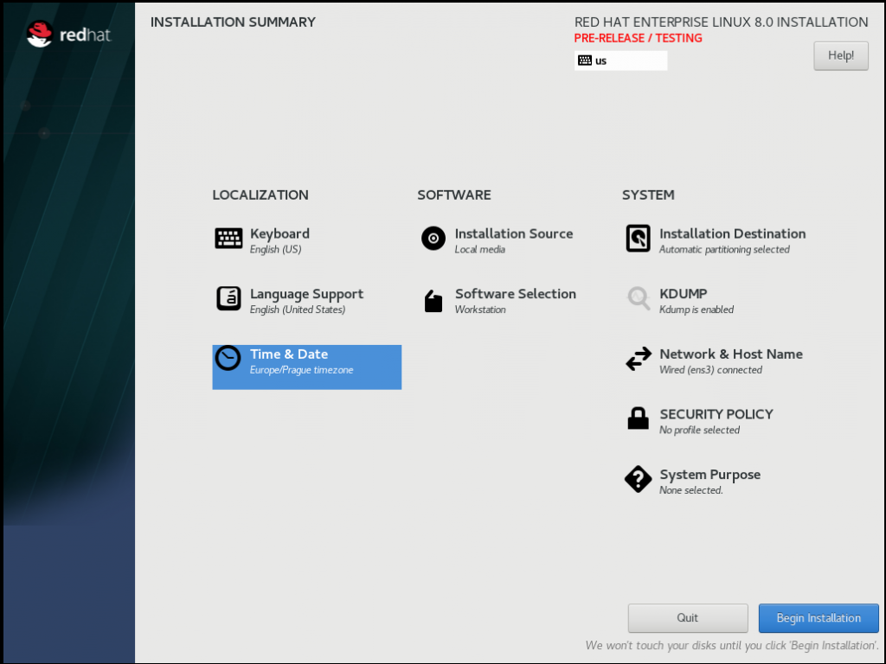Click 'No profile selected' text
The width and height of the screenshot is (886, 664).
tap(699, 431)
